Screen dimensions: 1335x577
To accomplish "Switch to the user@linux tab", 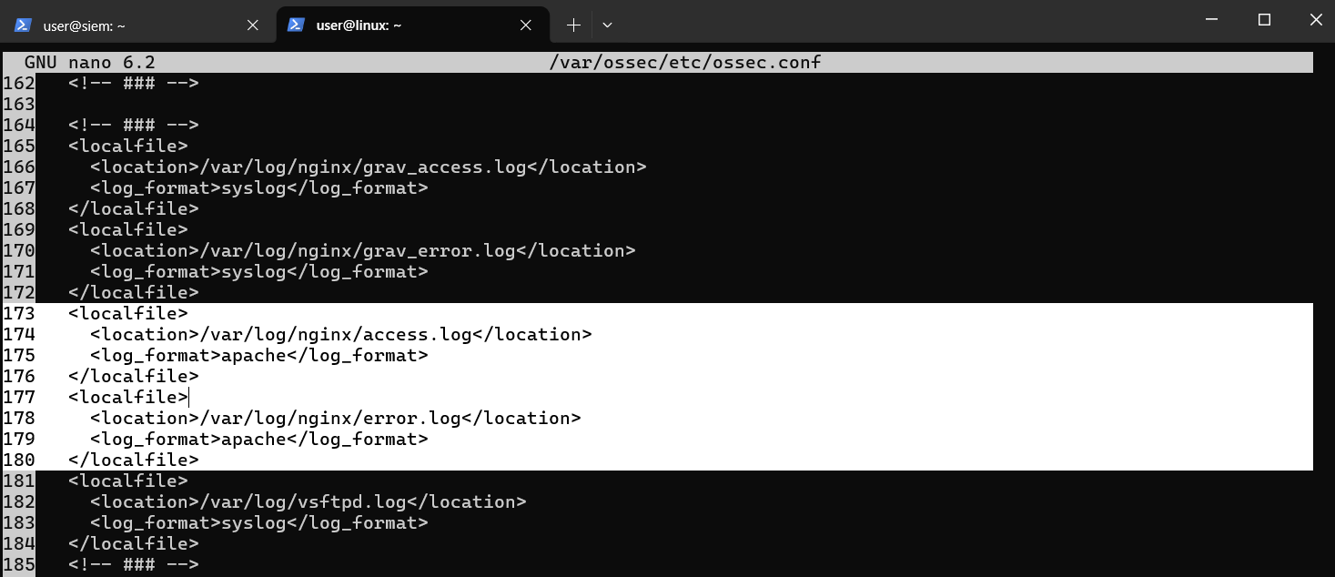I will point(400,25).
